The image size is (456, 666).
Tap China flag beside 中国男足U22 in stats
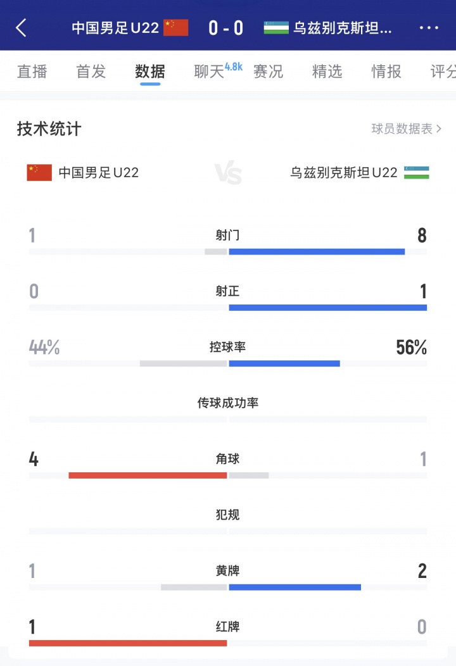tap(39, 172)
